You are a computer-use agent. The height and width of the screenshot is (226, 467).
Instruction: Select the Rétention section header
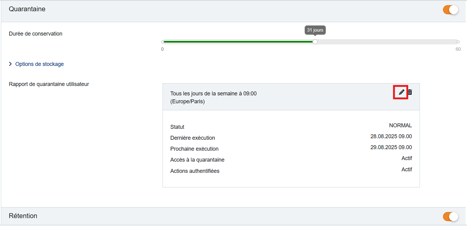[23, 216]
